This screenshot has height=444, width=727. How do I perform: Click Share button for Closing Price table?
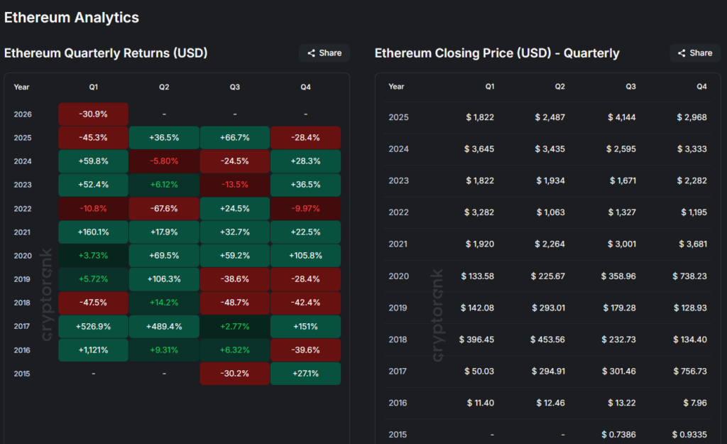(695, 53)
